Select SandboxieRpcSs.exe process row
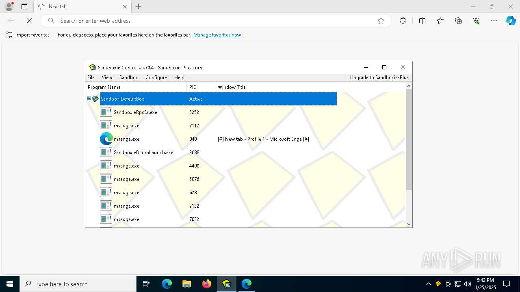 pos(219,112)
